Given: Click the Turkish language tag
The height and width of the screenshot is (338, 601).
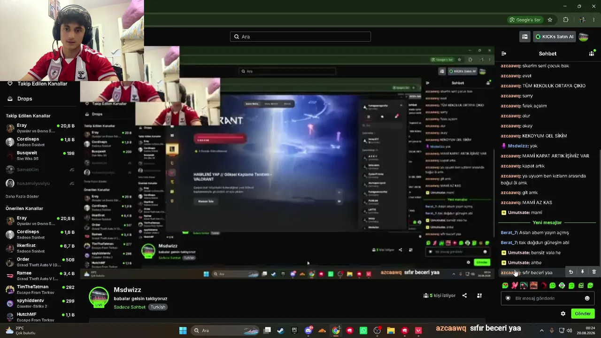Looking at the screenshot, I should pyautogui.click(x=158, y=307).
